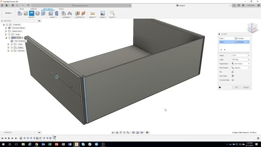Click the Undo arrow in top bar
Viewport: 261px width, 147px height.
pos(17,5)
